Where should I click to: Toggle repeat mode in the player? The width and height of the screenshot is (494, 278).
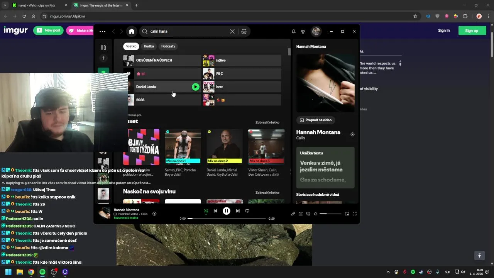[247, 211]
